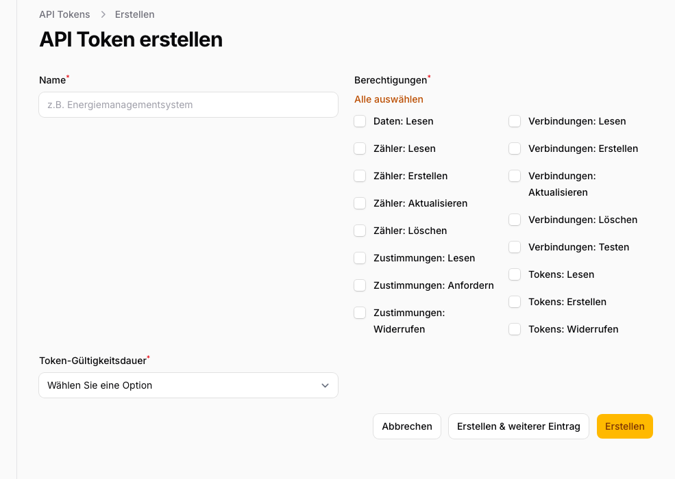The image size is (675, 479).
Task: Tick 'Zustimmungen: Widerrufen' permission
Action: pos(360,313)
